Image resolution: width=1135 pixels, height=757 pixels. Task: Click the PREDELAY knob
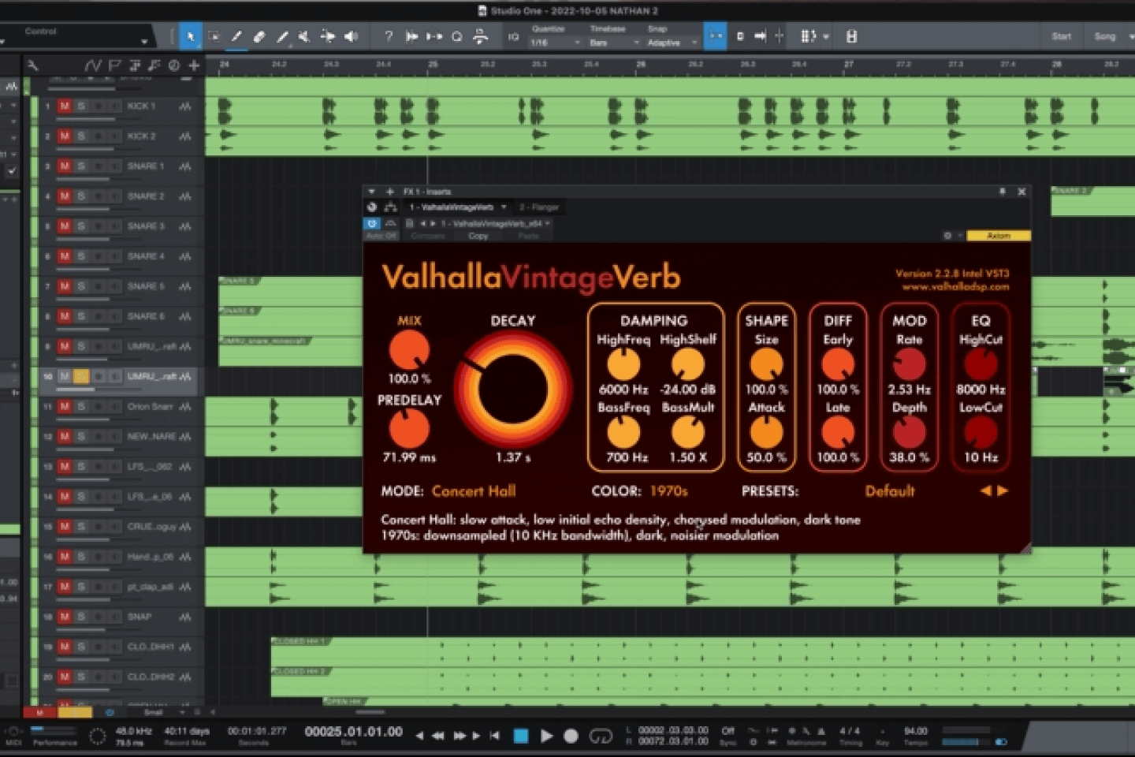click(x=409, y=429)
